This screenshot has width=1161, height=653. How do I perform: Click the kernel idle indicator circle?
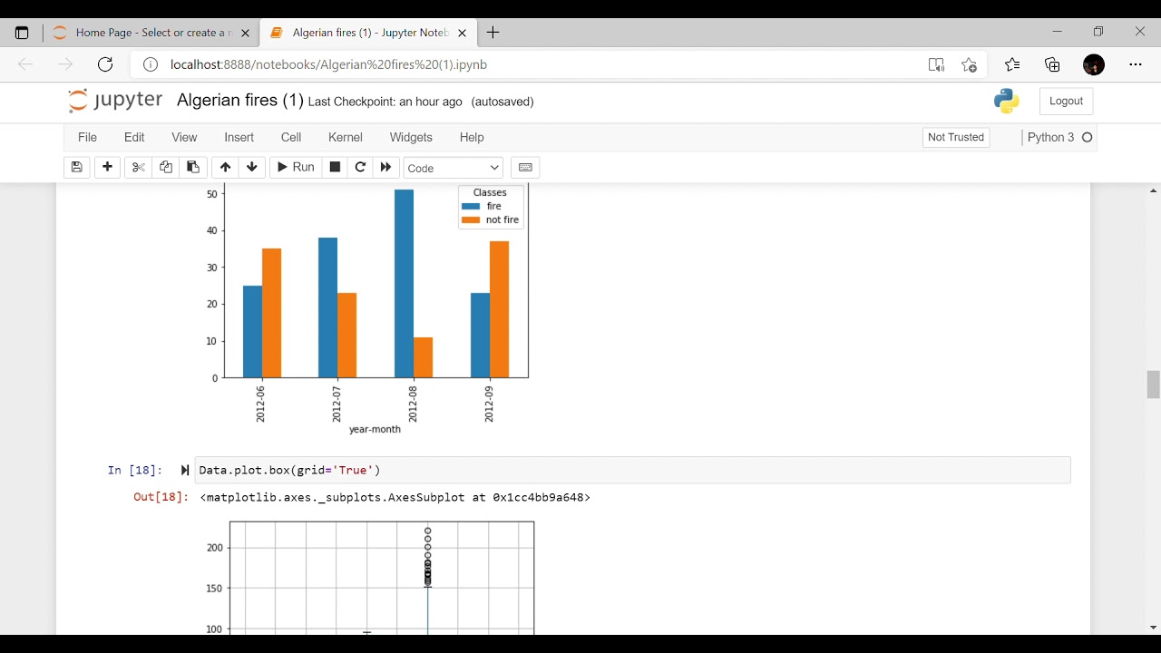(1088, 138)
